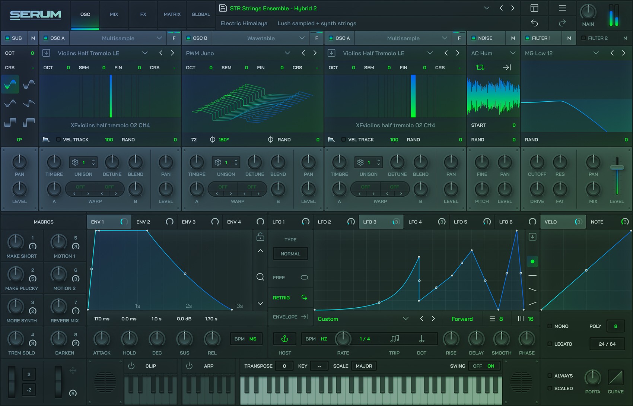Click the MAJOR scale button
Screen dimensions: 633x406
[364, 366]
